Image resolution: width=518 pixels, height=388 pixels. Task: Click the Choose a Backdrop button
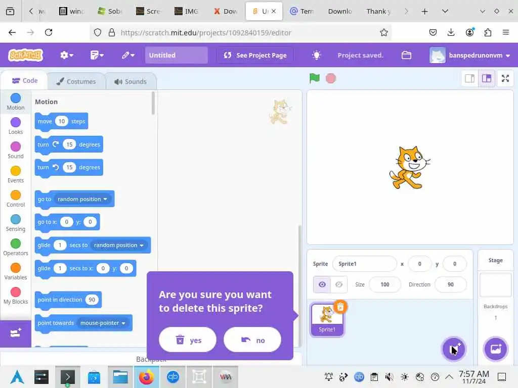(x=496, y=349)
